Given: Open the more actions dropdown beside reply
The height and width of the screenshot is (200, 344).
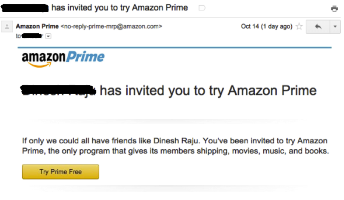Looking at the screenshot, I should 335,26.
